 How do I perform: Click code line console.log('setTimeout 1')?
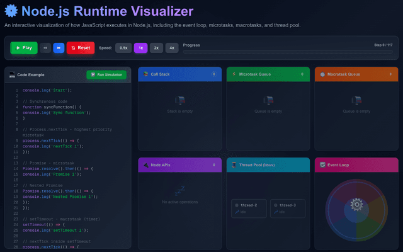pyautogui.click(x=55, y=231)
